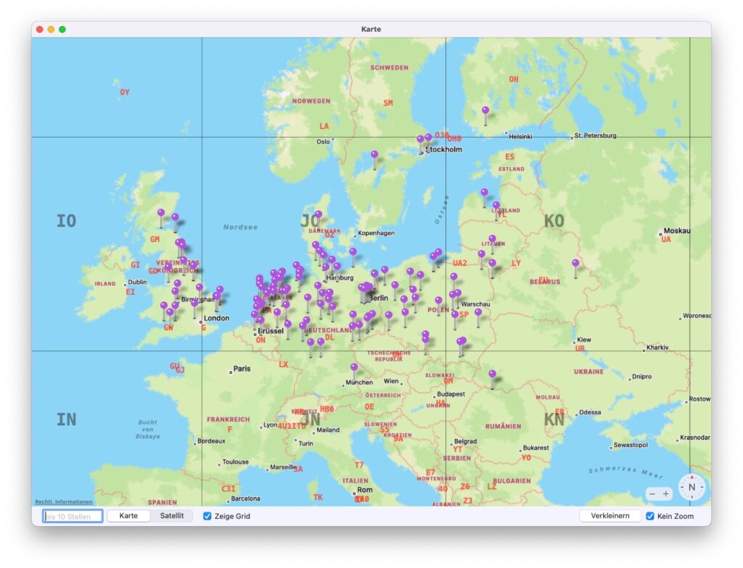
Task: Switch map view to Karte
Action: click(128, 516)
